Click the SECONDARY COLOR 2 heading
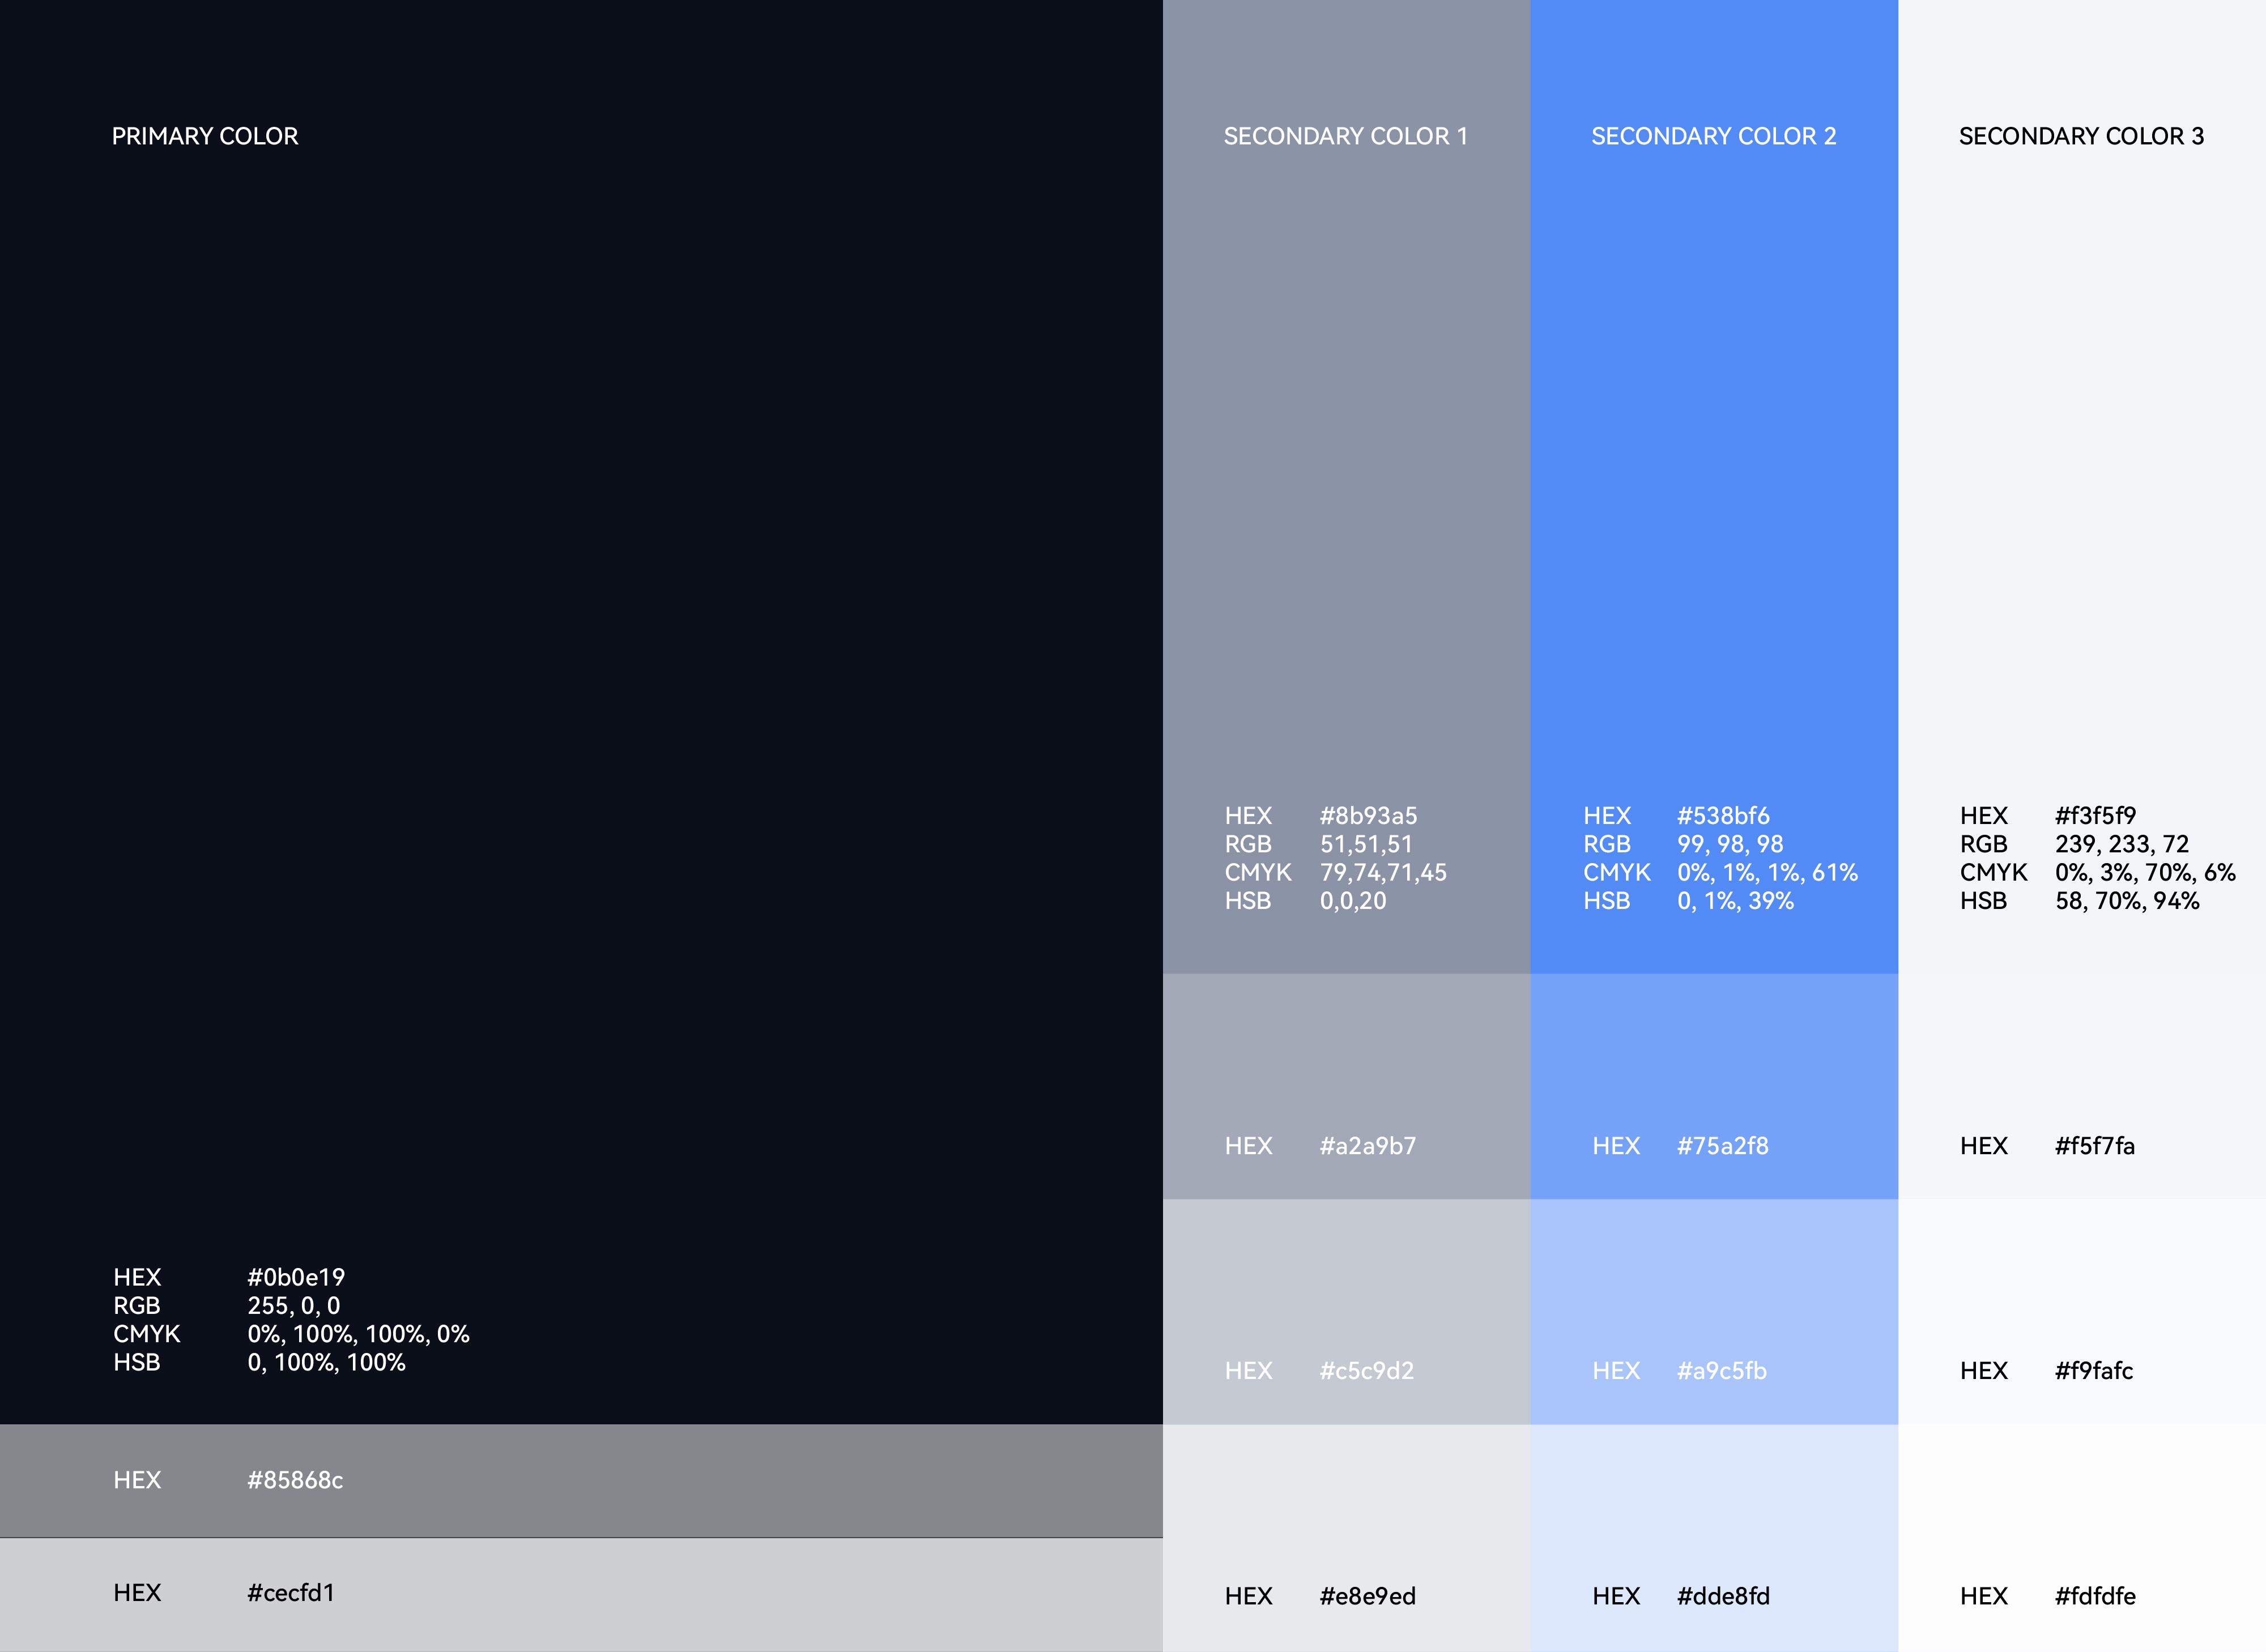2266x1652 pixels. pyautogui.click(x=1713, y=136)
